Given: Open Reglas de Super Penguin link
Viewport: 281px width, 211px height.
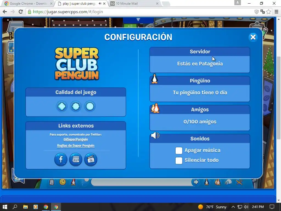Looking at the screenshot, I should (x=76, y=146).
